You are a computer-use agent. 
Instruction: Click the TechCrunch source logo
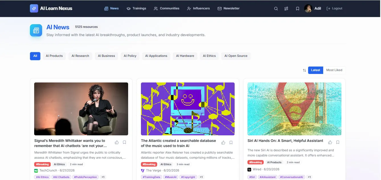click(x=36, y=171)
